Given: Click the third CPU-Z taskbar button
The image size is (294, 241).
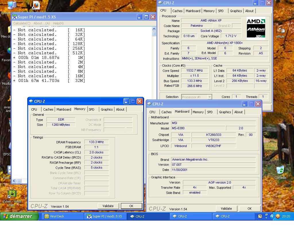Looking at the screenshot, I should [x=233, y=216].
